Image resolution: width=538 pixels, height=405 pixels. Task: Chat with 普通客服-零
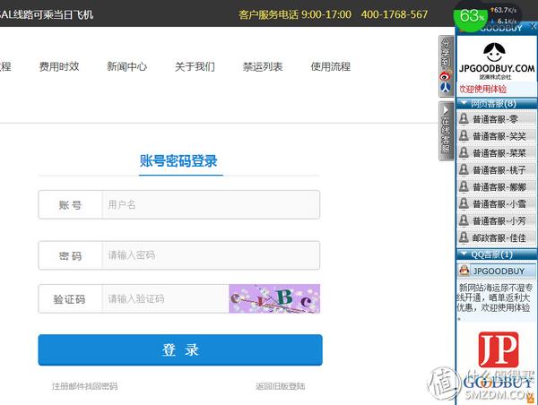click(497, 119)
